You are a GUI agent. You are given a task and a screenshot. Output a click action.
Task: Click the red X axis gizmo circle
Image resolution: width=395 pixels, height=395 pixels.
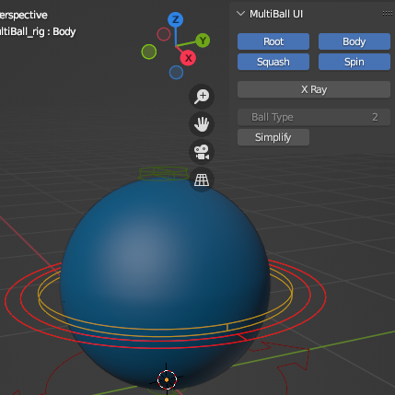click(188, 58)
